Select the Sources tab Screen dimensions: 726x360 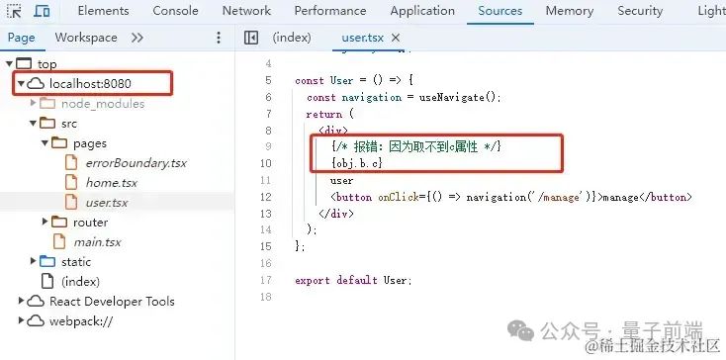(500, 11)
